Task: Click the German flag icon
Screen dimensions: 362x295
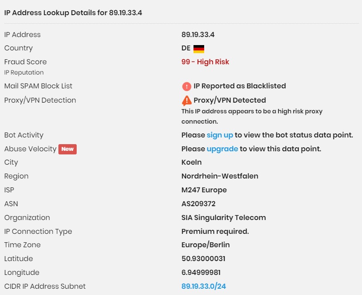Action: (198, 49)
